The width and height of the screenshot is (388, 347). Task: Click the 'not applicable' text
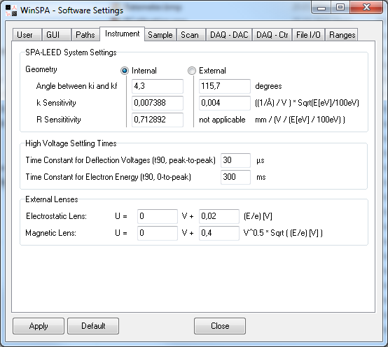[222, 120]
